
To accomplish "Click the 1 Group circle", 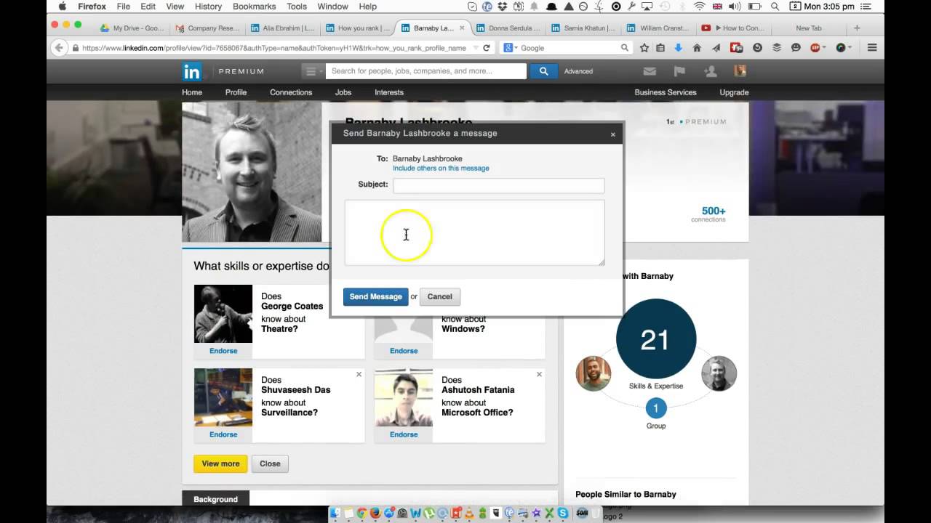I will [655, 408].
